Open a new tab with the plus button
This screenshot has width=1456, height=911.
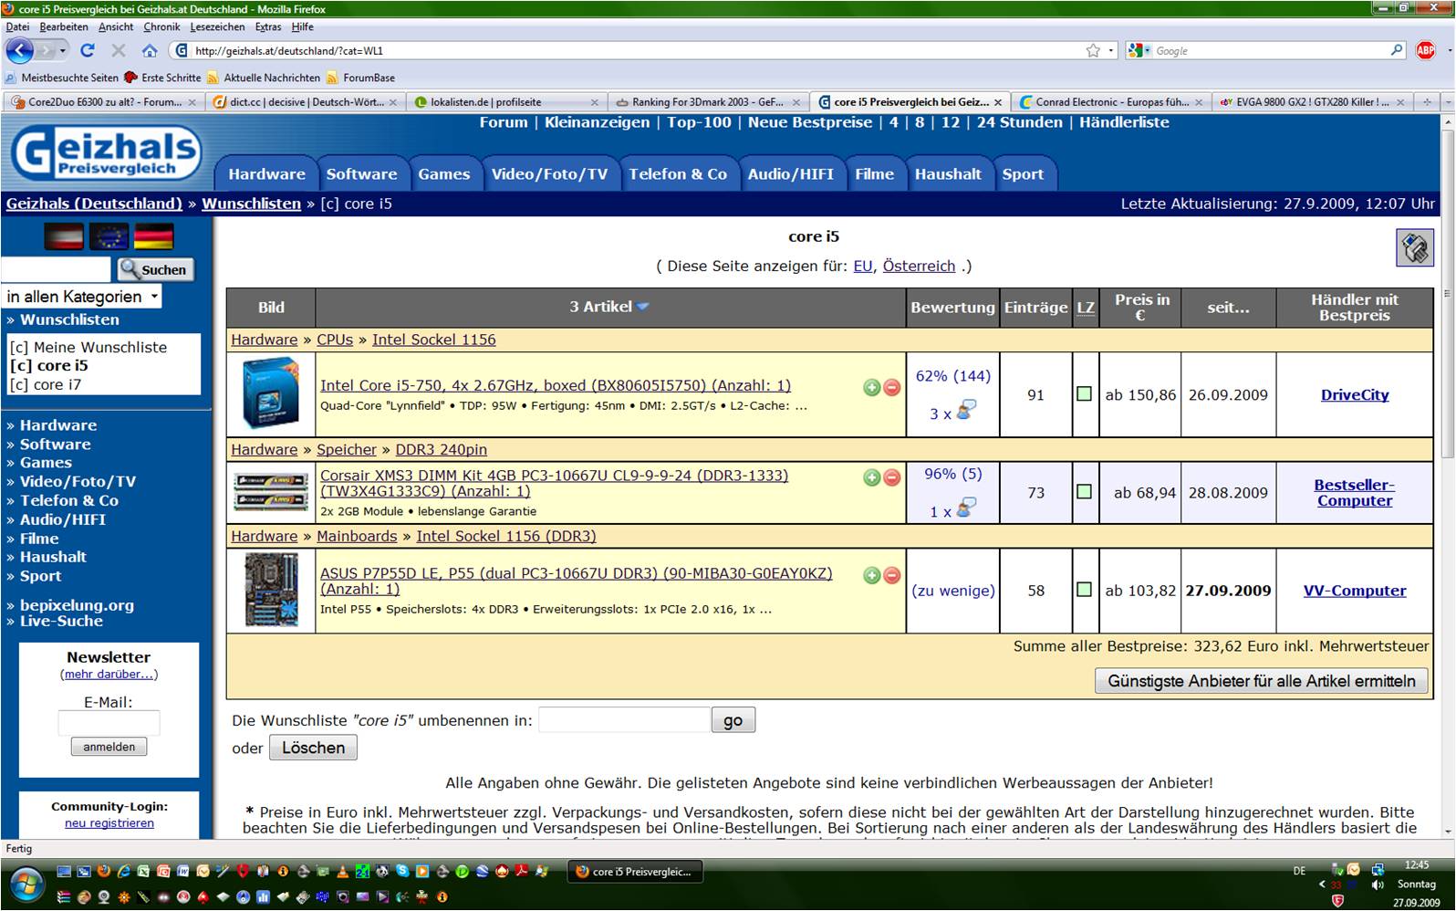click(1427, 101)
